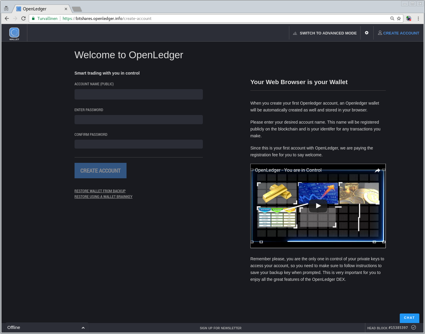Open the Chrome three-dot menu
This screenshot has height=334, width=425.
418,18
